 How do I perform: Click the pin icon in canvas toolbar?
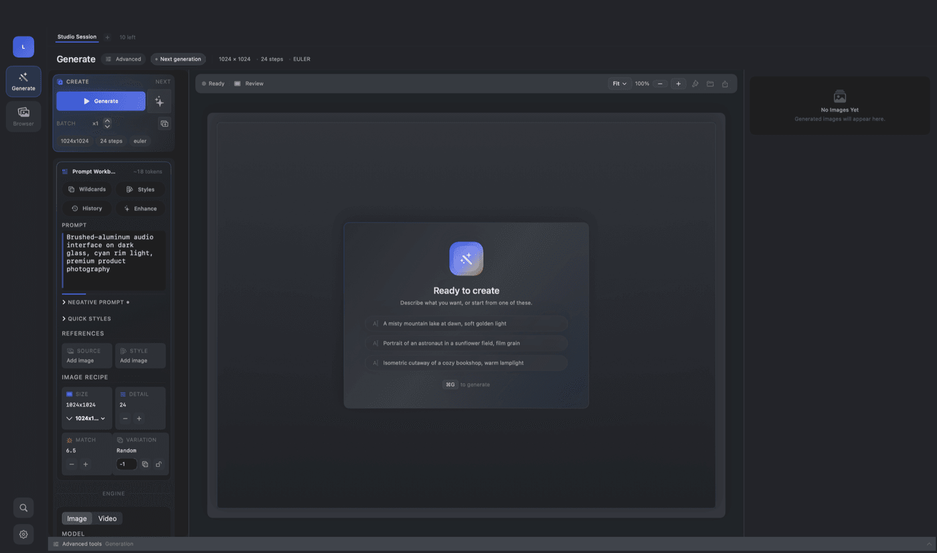point(695,84)
